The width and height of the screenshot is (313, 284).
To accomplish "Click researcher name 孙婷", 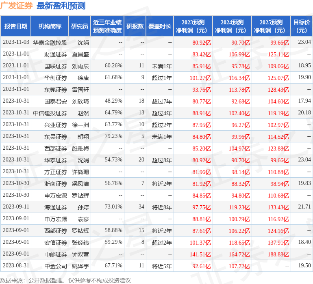I will [83, 207].
